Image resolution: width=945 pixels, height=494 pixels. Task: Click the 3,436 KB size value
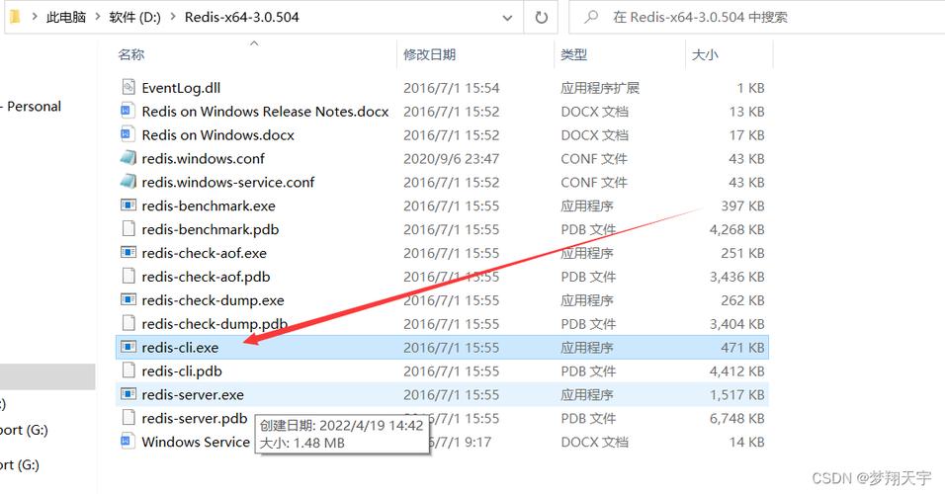(x=736, y=277)
